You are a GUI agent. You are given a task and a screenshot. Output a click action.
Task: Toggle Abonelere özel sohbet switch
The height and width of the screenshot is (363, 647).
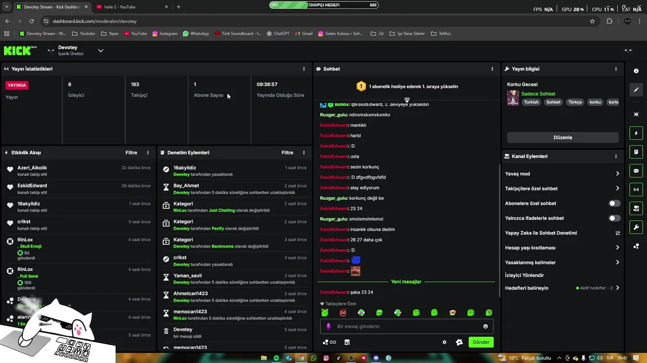615,203
